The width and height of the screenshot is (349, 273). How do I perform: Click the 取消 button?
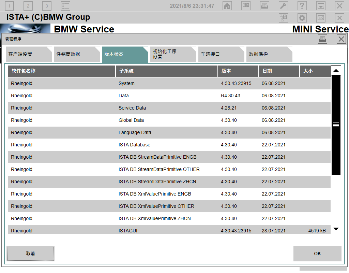coord(30,254)
